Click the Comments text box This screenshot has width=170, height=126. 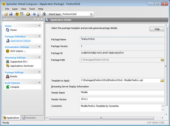coord(121,108)
